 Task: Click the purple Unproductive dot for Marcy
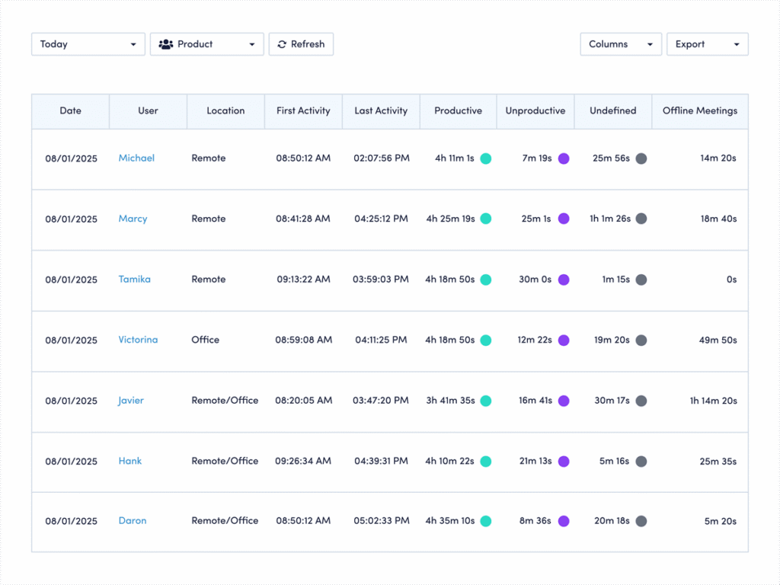tap(563, 219)
